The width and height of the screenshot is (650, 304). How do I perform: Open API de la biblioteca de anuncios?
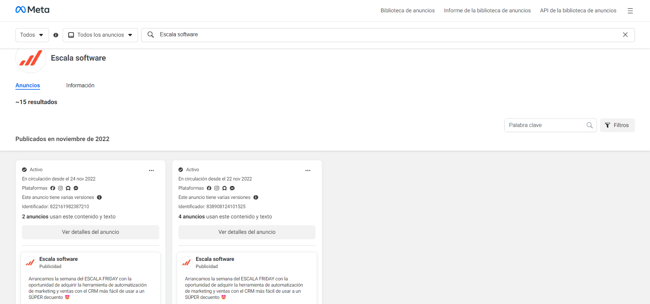pyautogui.click(x=578, y=11)
